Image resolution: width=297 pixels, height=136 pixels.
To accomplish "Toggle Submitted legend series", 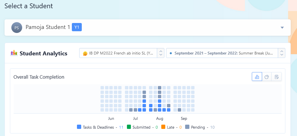I will click(x=142, y=127).
